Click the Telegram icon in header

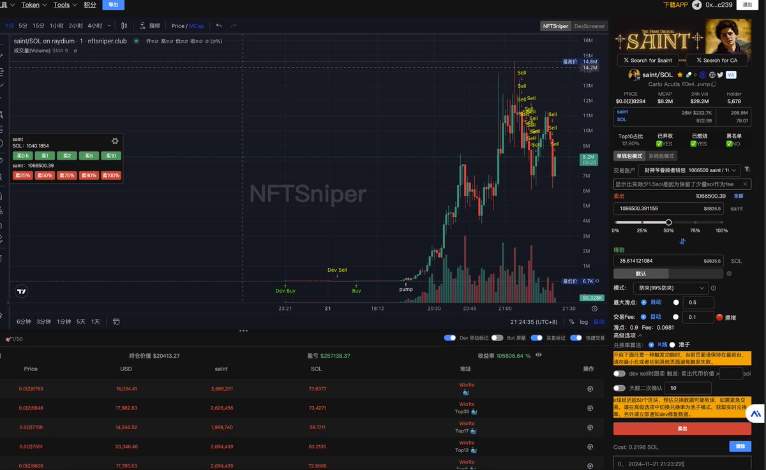coord(697,4)
